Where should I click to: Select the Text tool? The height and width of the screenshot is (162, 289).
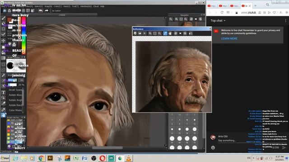(x=3, y=92)
